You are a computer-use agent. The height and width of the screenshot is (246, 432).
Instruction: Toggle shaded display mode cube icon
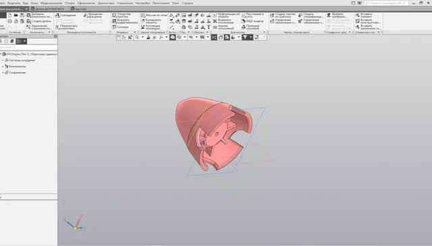[173, 38]
